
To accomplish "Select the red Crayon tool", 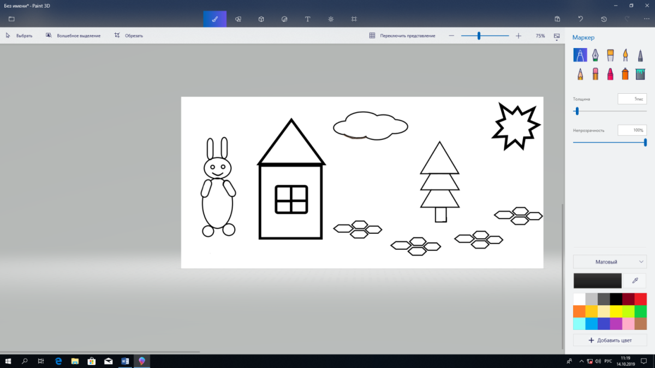I will coord(610,74).
